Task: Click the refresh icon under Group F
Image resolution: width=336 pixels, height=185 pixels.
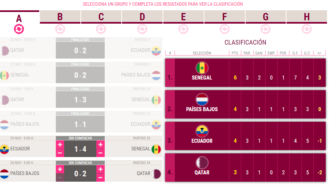Action: pyautogui.click(x=225, y=29)
